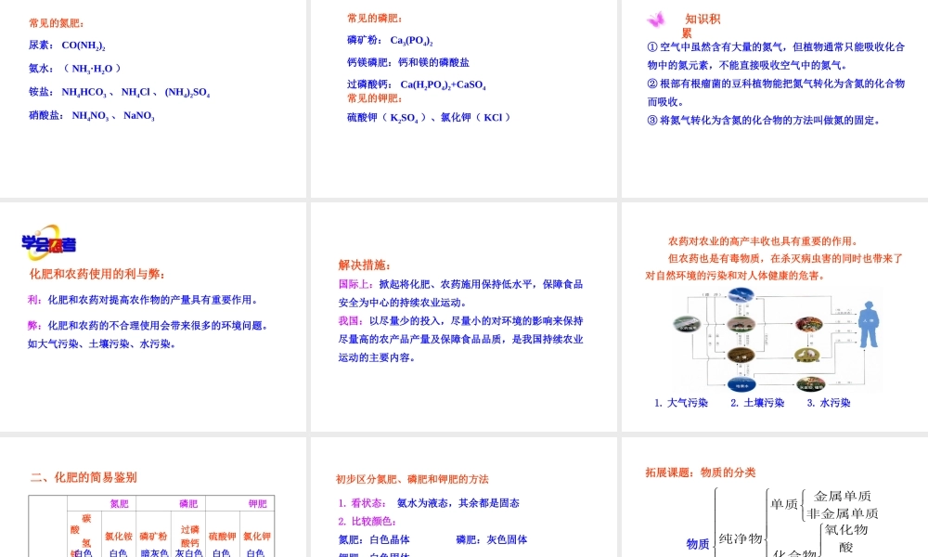Click the blue human figure in the pollution diagram
This screenshot has height=557, width=928.
pos(869,324)
